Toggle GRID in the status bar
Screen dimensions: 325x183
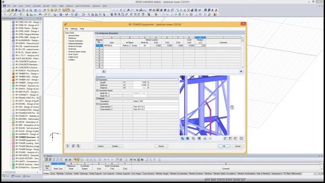pyautogui.click(x=214, y=180)
